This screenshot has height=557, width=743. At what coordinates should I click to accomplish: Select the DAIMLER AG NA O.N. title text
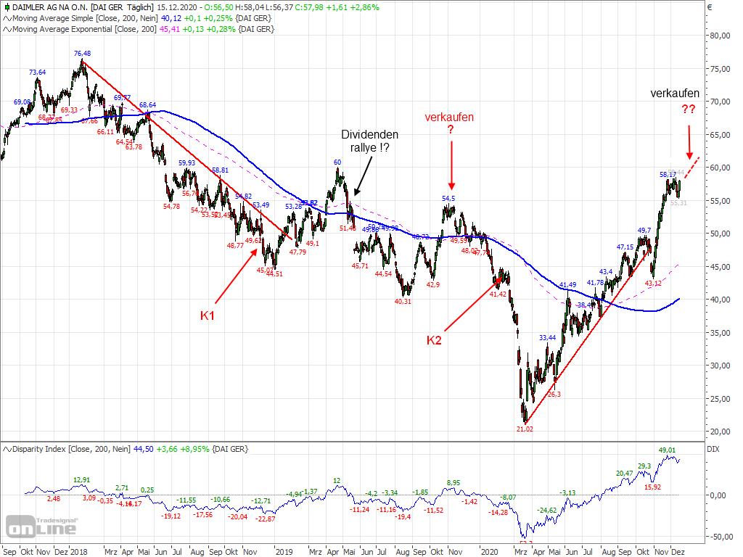[x=50, y=7]
